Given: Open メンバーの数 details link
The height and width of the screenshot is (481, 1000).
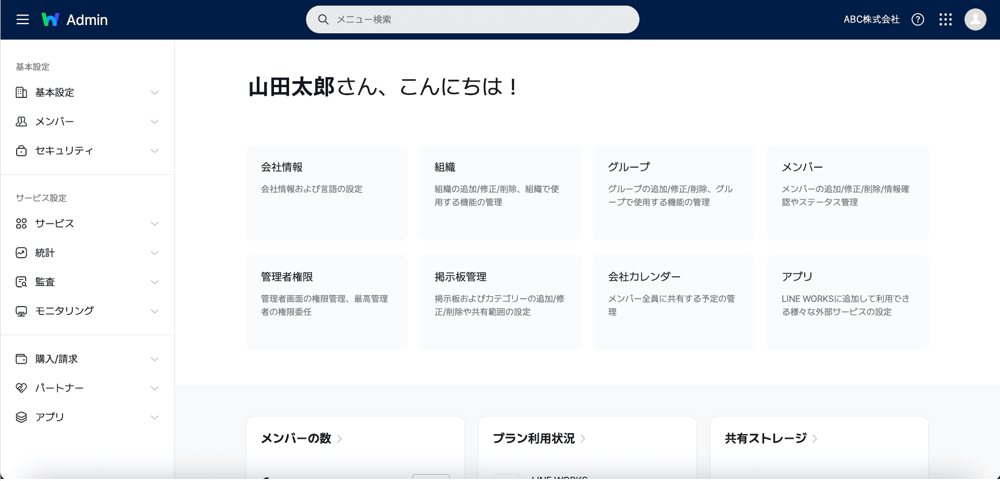Looking at the screenshot, I should pyautogui.click(x=301, y=439).
